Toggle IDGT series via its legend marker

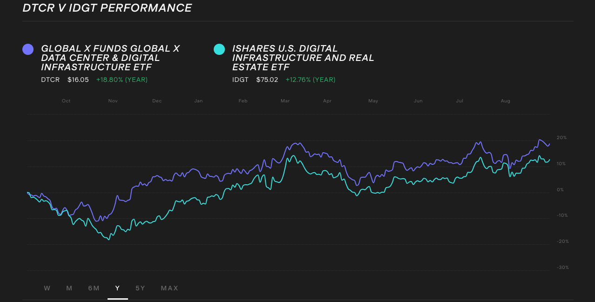(219, 49)
